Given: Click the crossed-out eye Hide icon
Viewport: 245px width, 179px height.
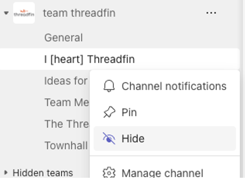Looking at the screenshot, I should (109, 138).
